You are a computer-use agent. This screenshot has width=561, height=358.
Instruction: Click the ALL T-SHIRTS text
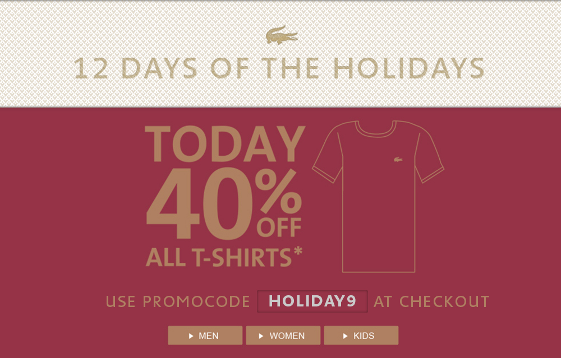tap(219, 257)
